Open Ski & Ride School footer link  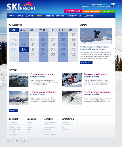pyautogui.click(x=14, y=127)
